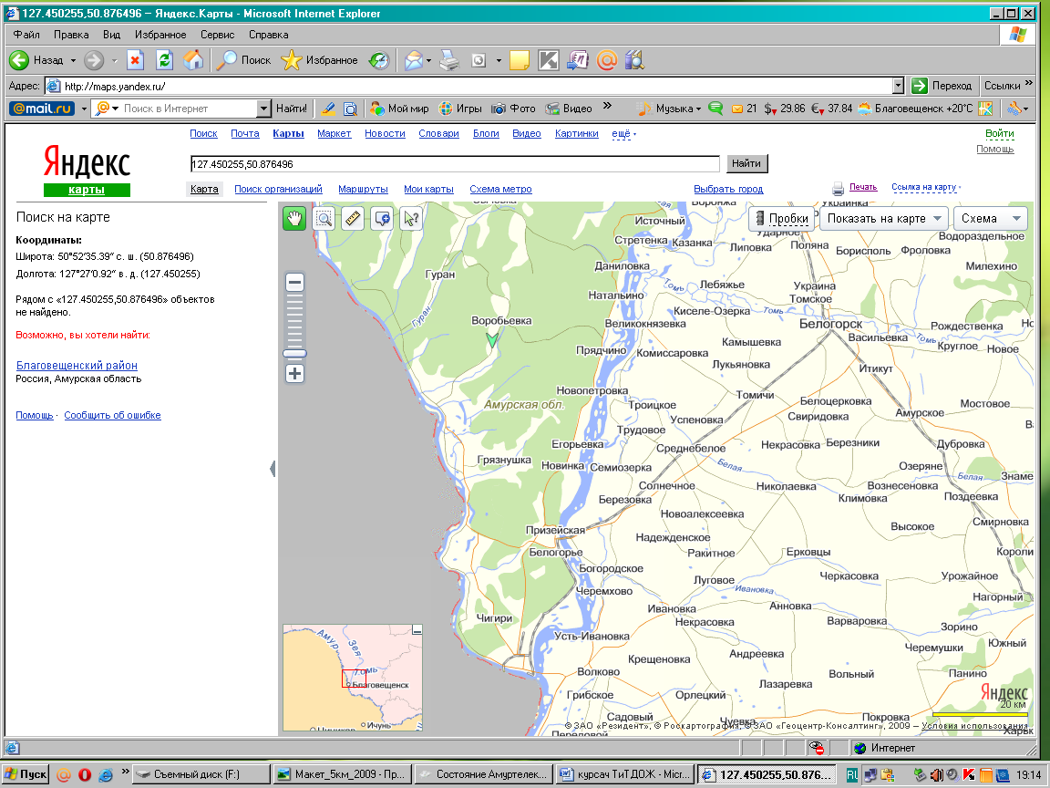Click the green marker near Воробьевка
Screen dimensions: 1050x788
pyautogui.click(x=492, y=339)
